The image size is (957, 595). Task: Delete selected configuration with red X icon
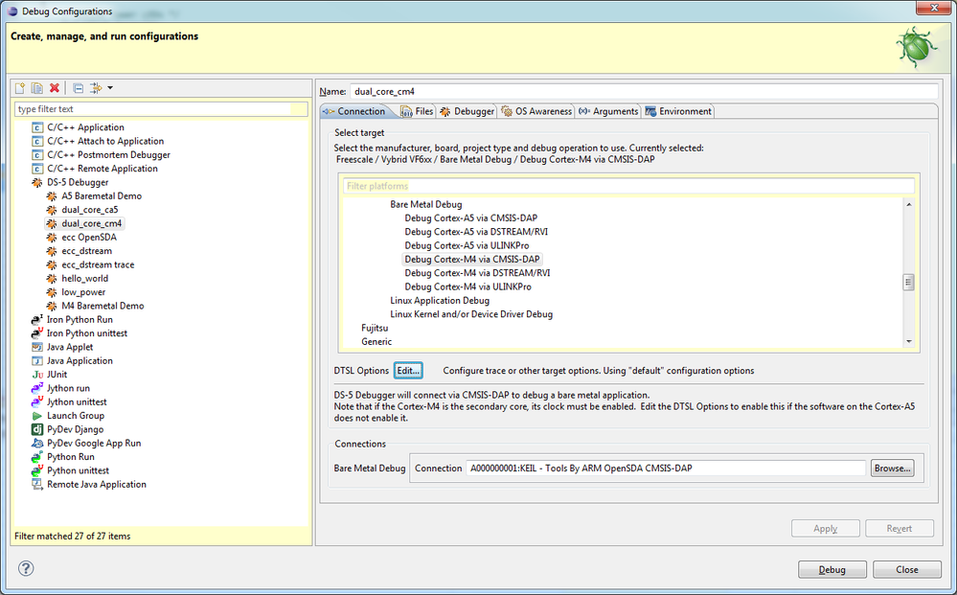[55, 88]
